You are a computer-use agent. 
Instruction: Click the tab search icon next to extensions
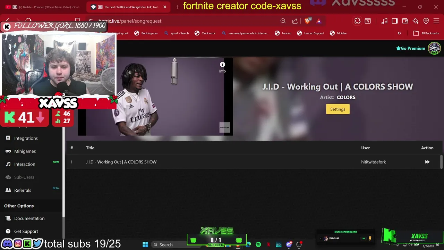tap(368, 21)
